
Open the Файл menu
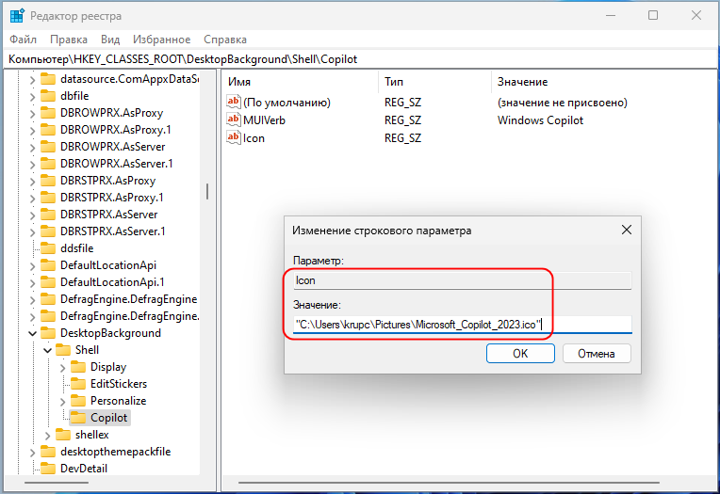[23, 40]
